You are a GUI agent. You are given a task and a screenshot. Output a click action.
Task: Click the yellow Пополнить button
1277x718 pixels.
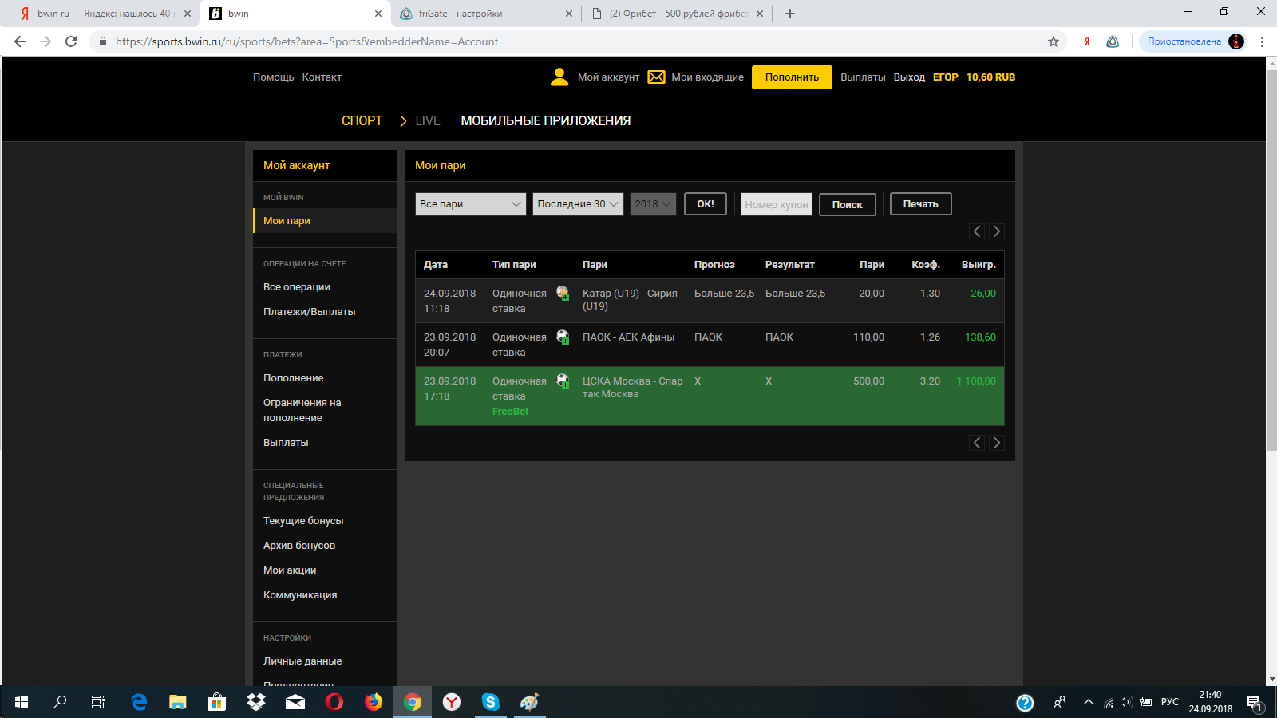(x=792, y=77)
